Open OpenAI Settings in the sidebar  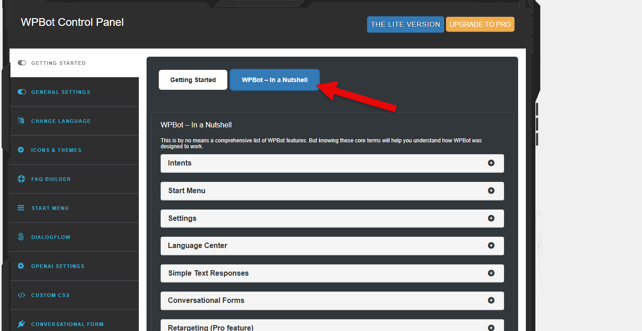click(74, 266)
